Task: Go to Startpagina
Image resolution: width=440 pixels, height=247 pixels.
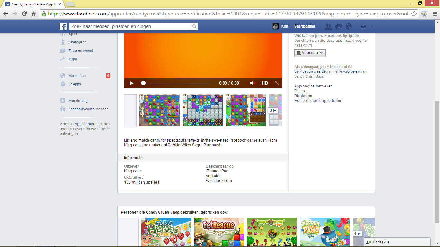Action: point(305,26)
